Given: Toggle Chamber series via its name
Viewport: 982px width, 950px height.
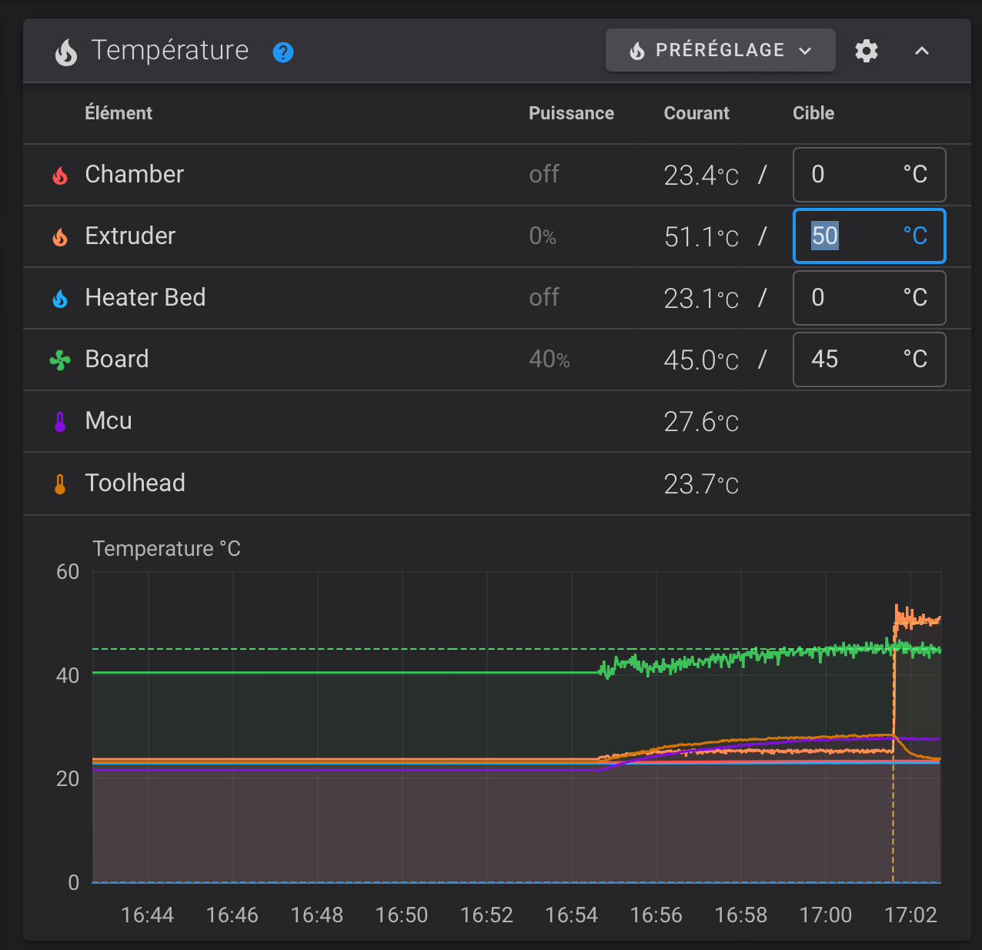Looking at the screenshot, I should tap(135, 174).
